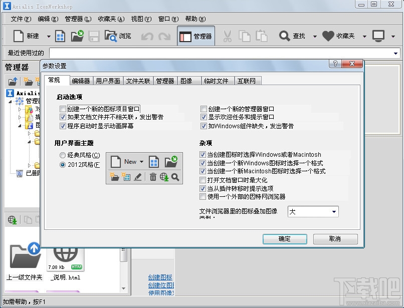Check 使用一个外部的因特网浏览器 option

pyautogui.click(x=203, y=197)
